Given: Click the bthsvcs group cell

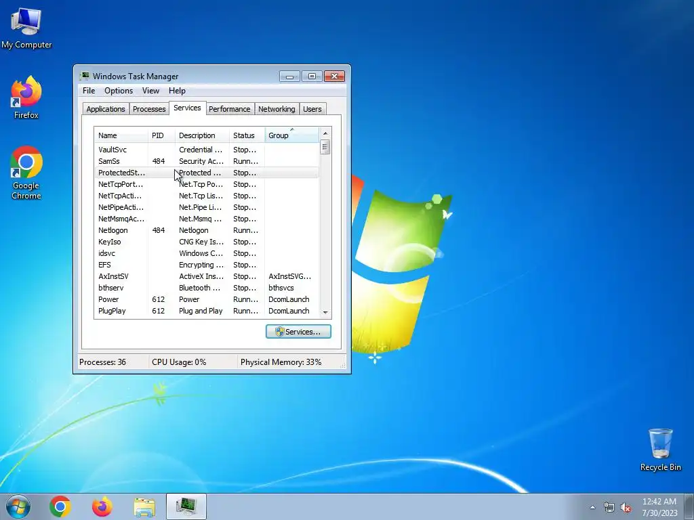Looking at the screenshot, I should tap(281, 288).
